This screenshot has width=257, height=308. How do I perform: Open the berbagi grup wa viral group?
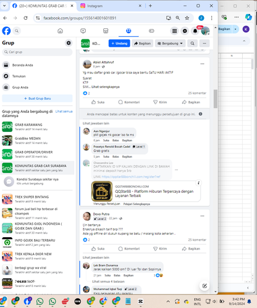pos(37,270)
